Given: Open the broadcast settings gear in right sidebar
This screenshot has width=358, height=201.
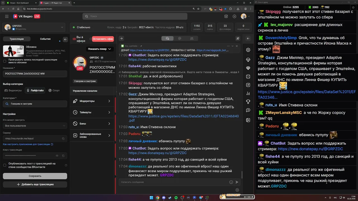Looking at the screenshot, I should 248,50.
